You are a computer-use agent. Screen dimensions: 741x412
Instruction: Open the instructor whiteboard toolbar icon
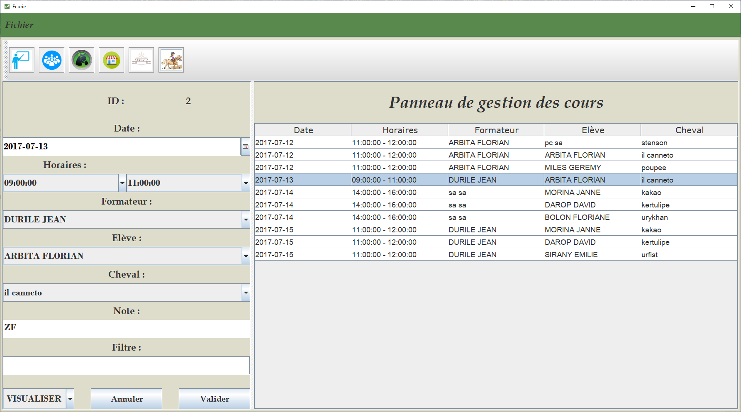pyautogui.click(x=22, y=60)
